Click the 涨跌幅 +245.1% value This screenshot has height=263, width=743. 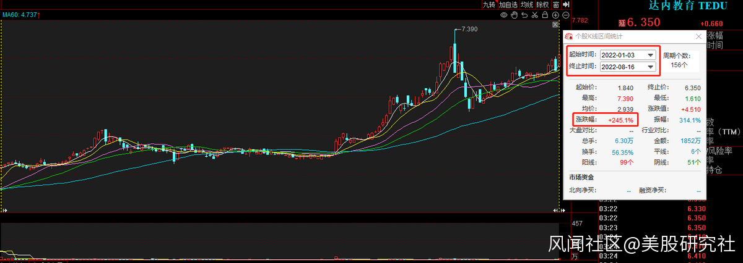620,120
